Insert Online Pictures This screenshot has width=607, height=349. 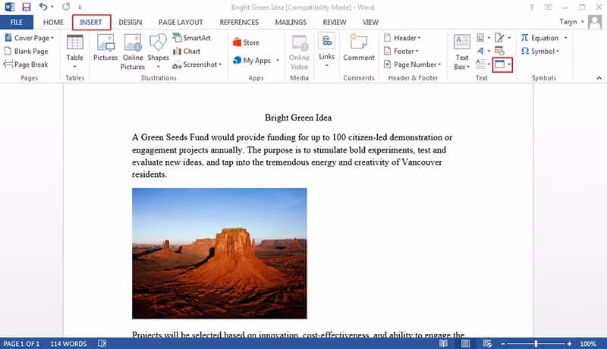pos(132,52)
